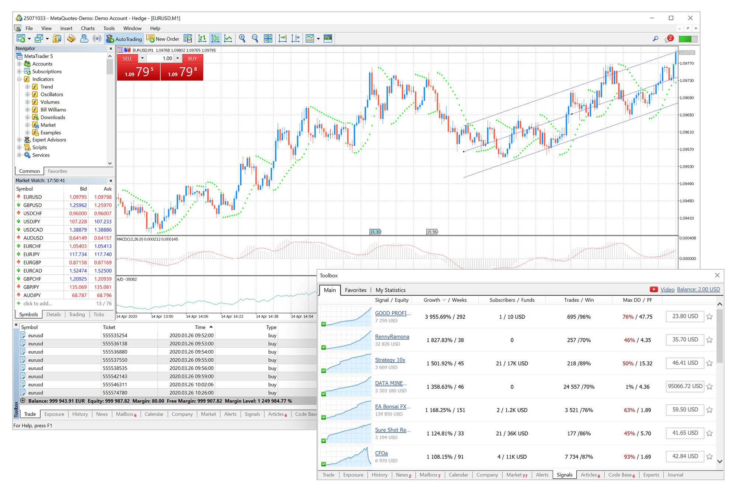Viewport: 737px width, 493px height.
Task: Zoom in on the chart
Action: pos(242,38)
